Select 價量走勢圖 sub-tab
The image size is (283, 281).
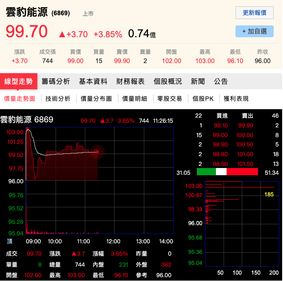(20, 99)
